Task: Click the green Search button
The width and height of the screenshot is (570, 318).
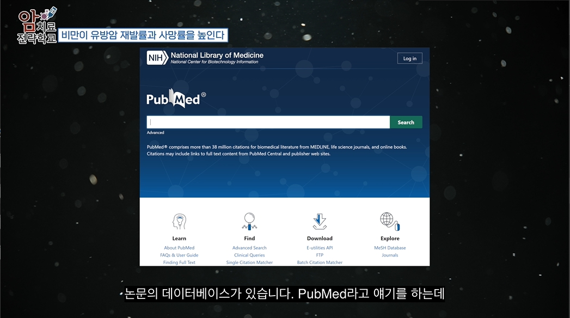Action: 406,123
